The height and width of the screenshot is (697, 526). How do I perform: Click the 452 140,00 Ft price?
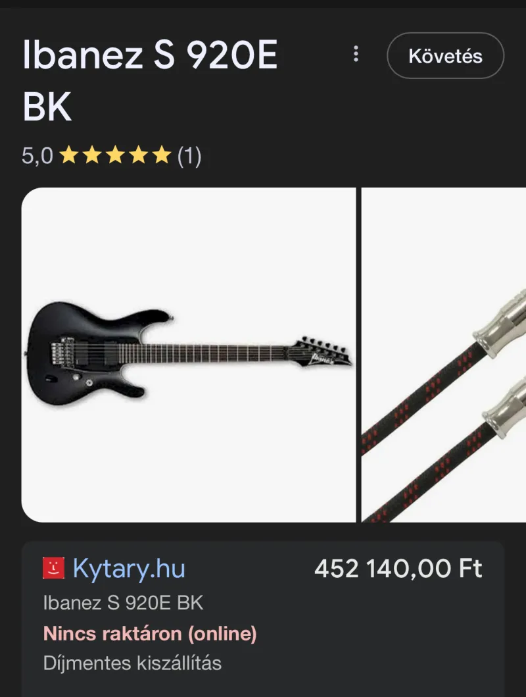coord(398,569)
